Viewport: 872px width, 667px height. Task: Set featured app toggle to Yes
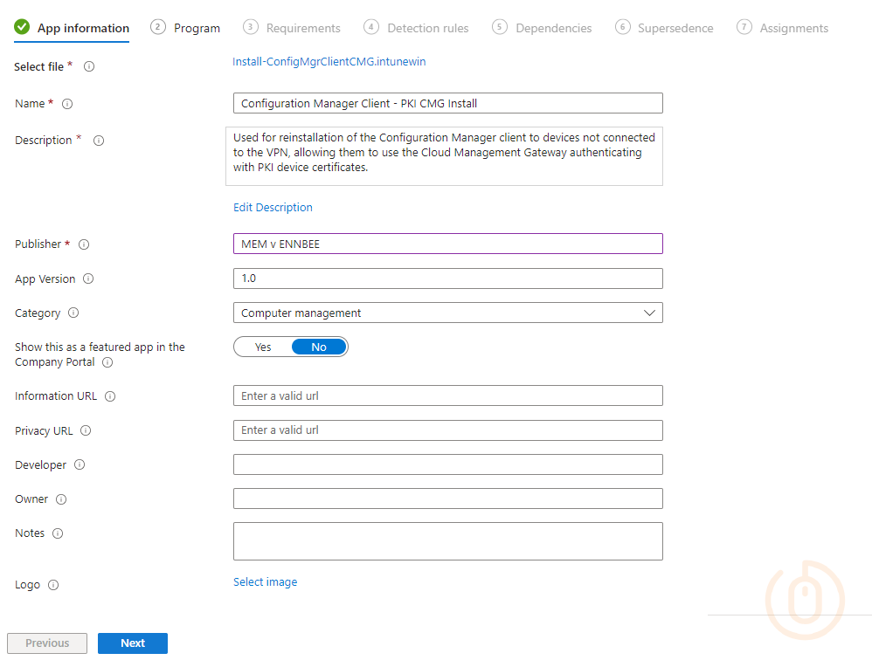pos(263,347)
